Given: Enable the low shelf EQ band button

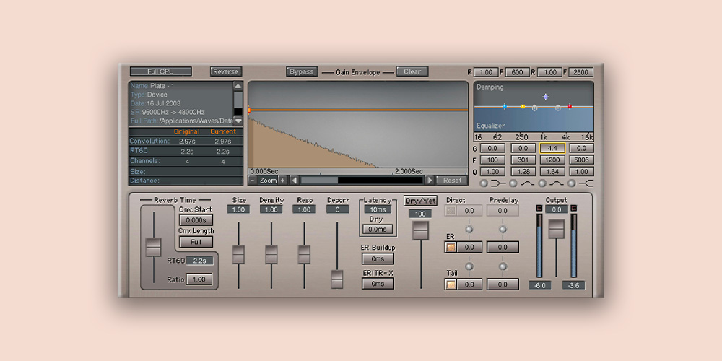Looking at the screenshot, I should (484, 183).
